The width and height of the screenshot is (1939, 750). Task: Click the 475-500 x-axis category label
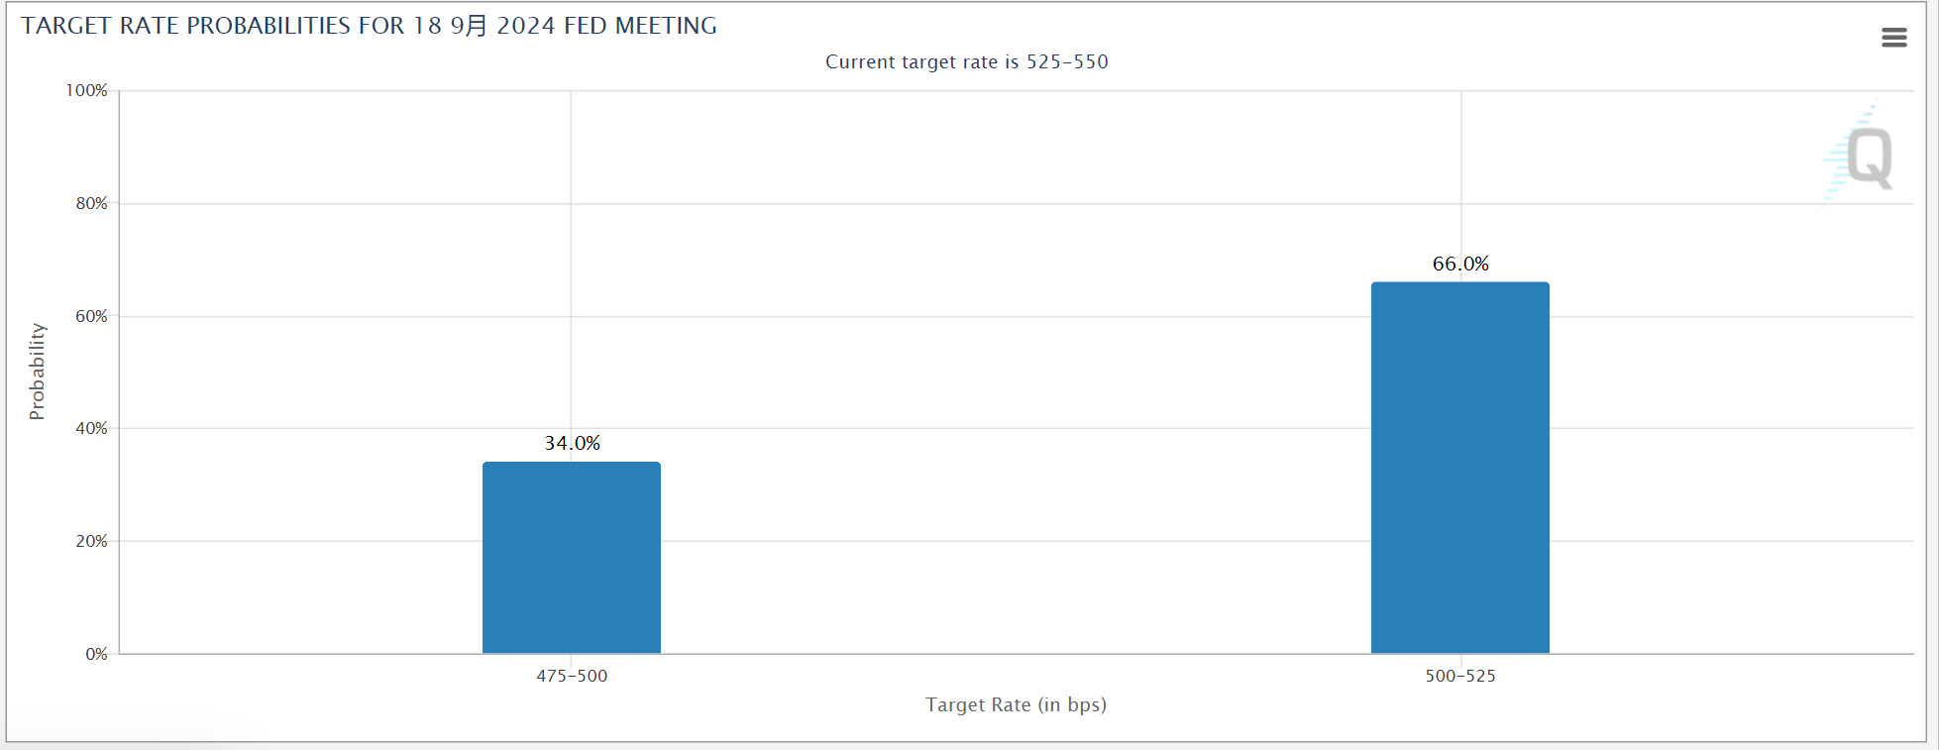click(x=572, y=676)
